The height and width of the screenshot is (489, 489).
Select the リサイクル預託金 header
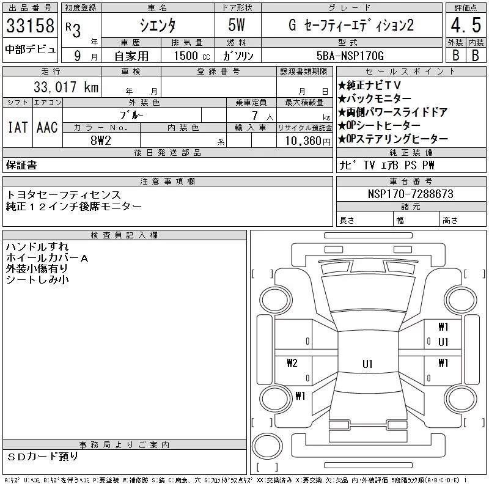tap(304, 128)
